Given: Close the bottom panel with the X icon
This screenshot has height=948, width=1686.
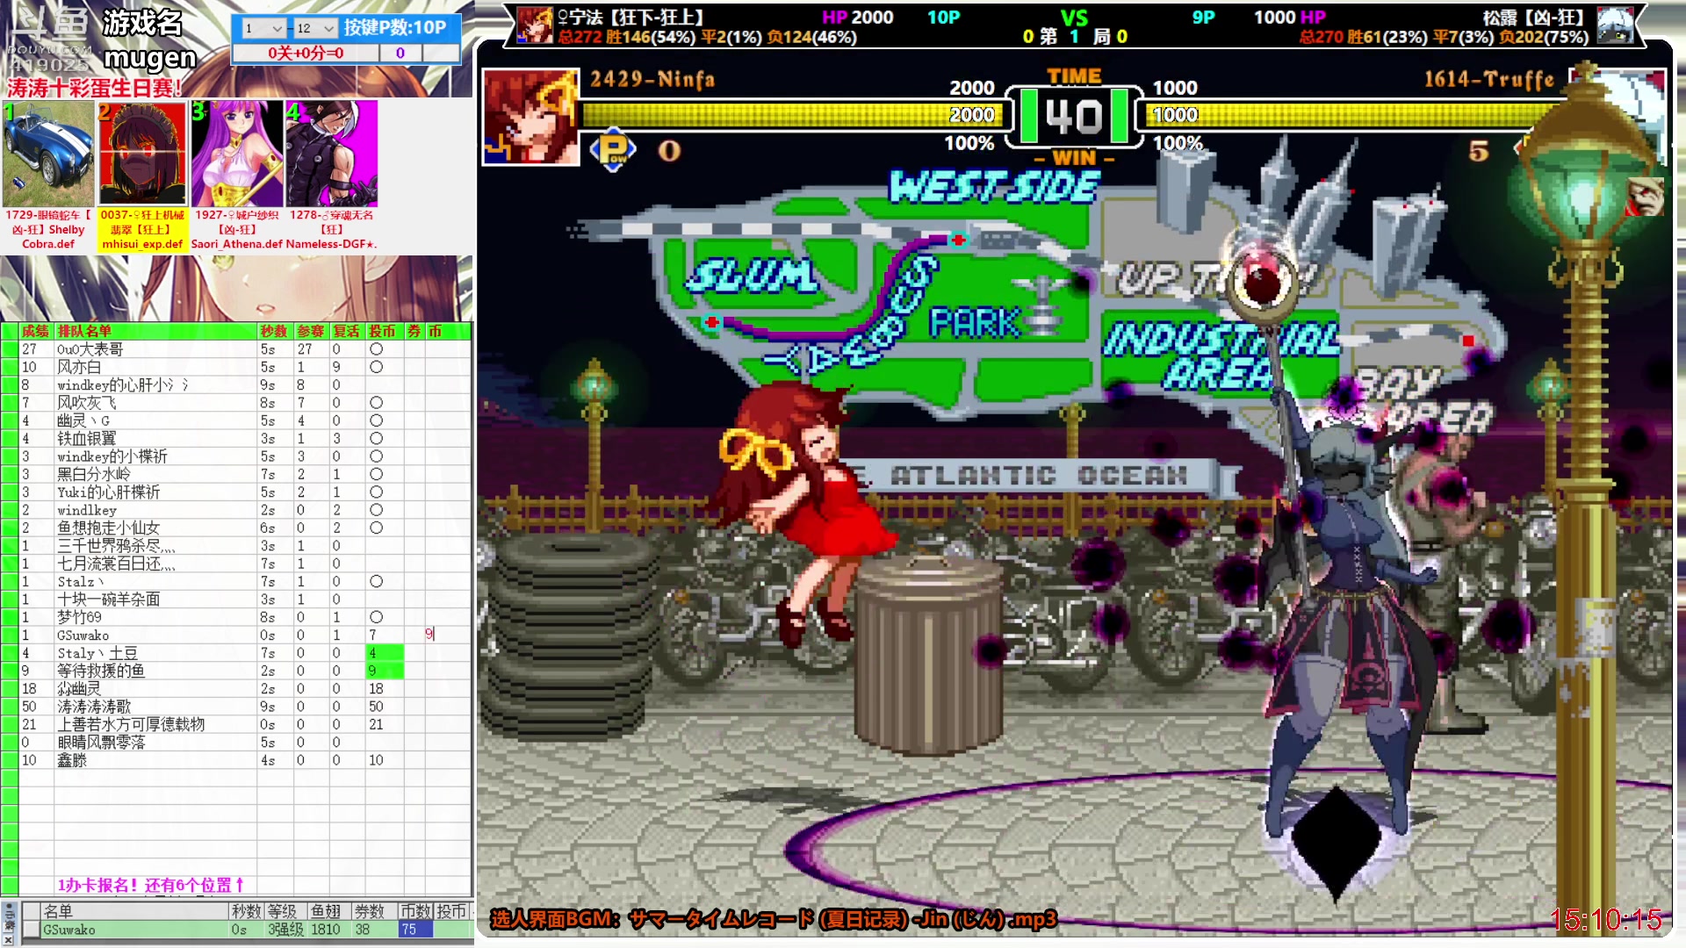Looking at the screenshot, I should pyautogui.click(x=10, y=938).
